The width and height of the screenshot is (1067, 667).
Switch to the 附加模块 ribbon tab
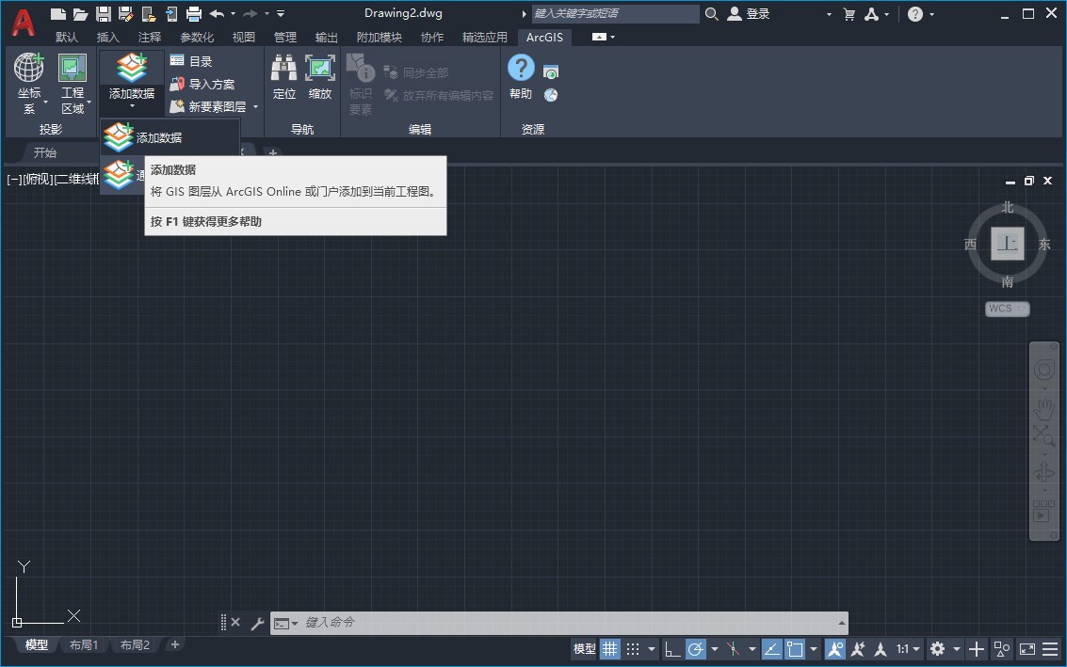point(379,38)
